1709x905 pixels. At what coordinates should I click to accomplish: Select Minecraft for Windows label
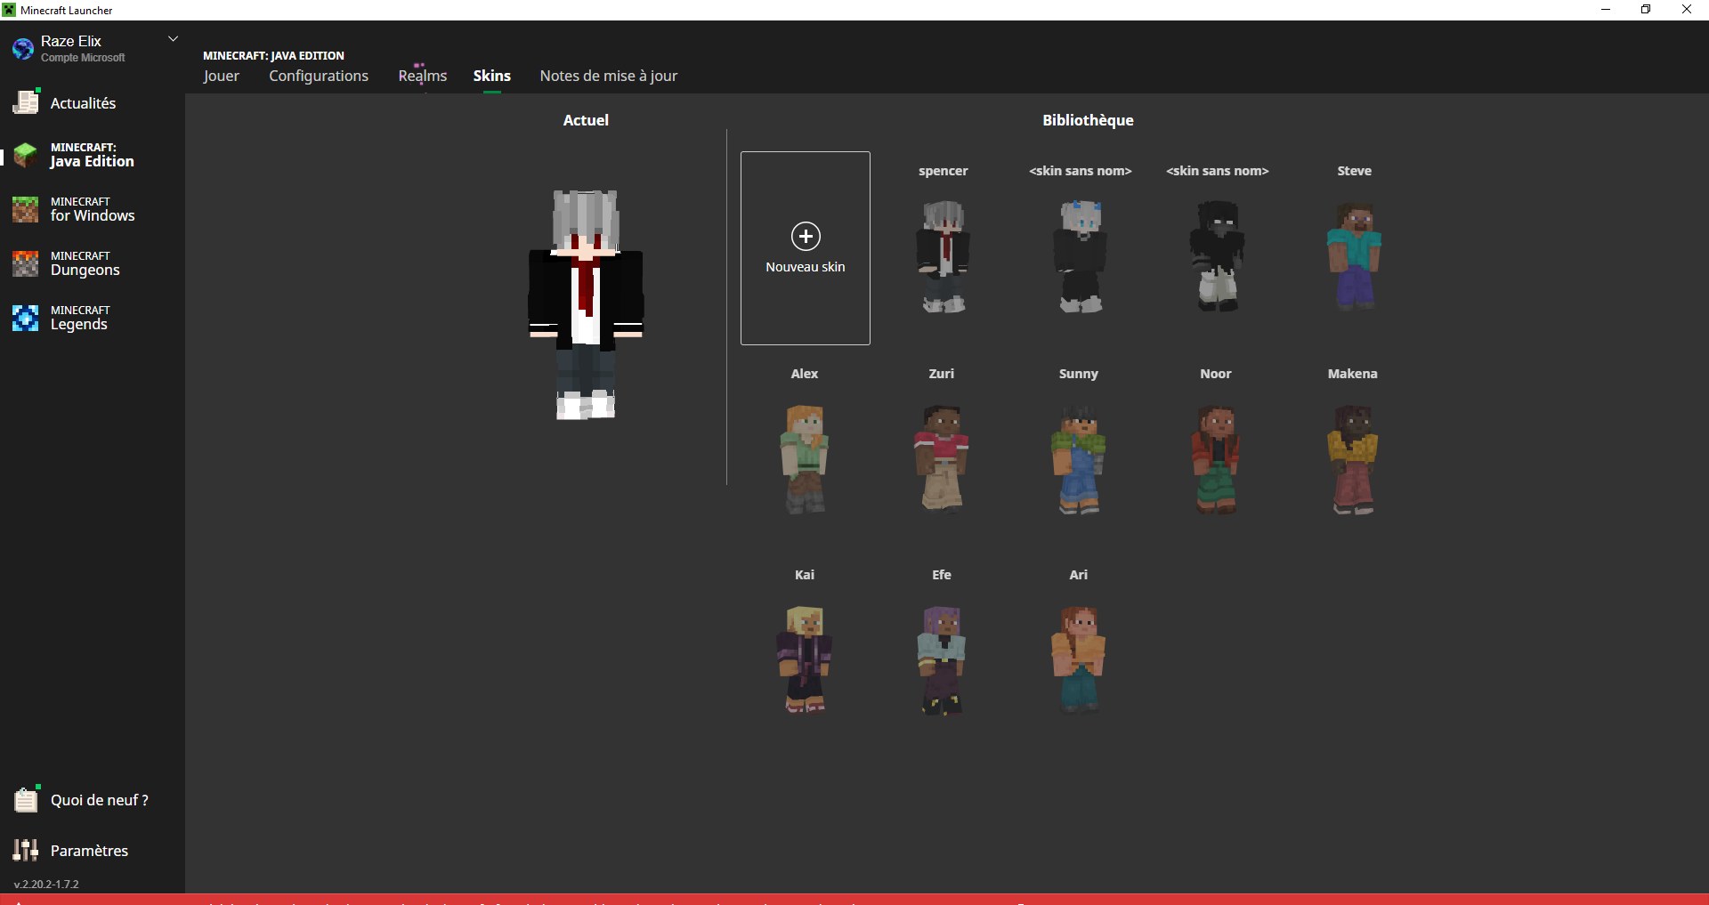[93, 210]
